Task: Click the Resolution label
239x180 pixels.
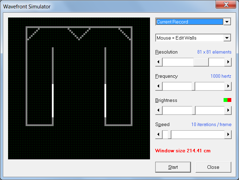Action: click(x=166, y=52)
